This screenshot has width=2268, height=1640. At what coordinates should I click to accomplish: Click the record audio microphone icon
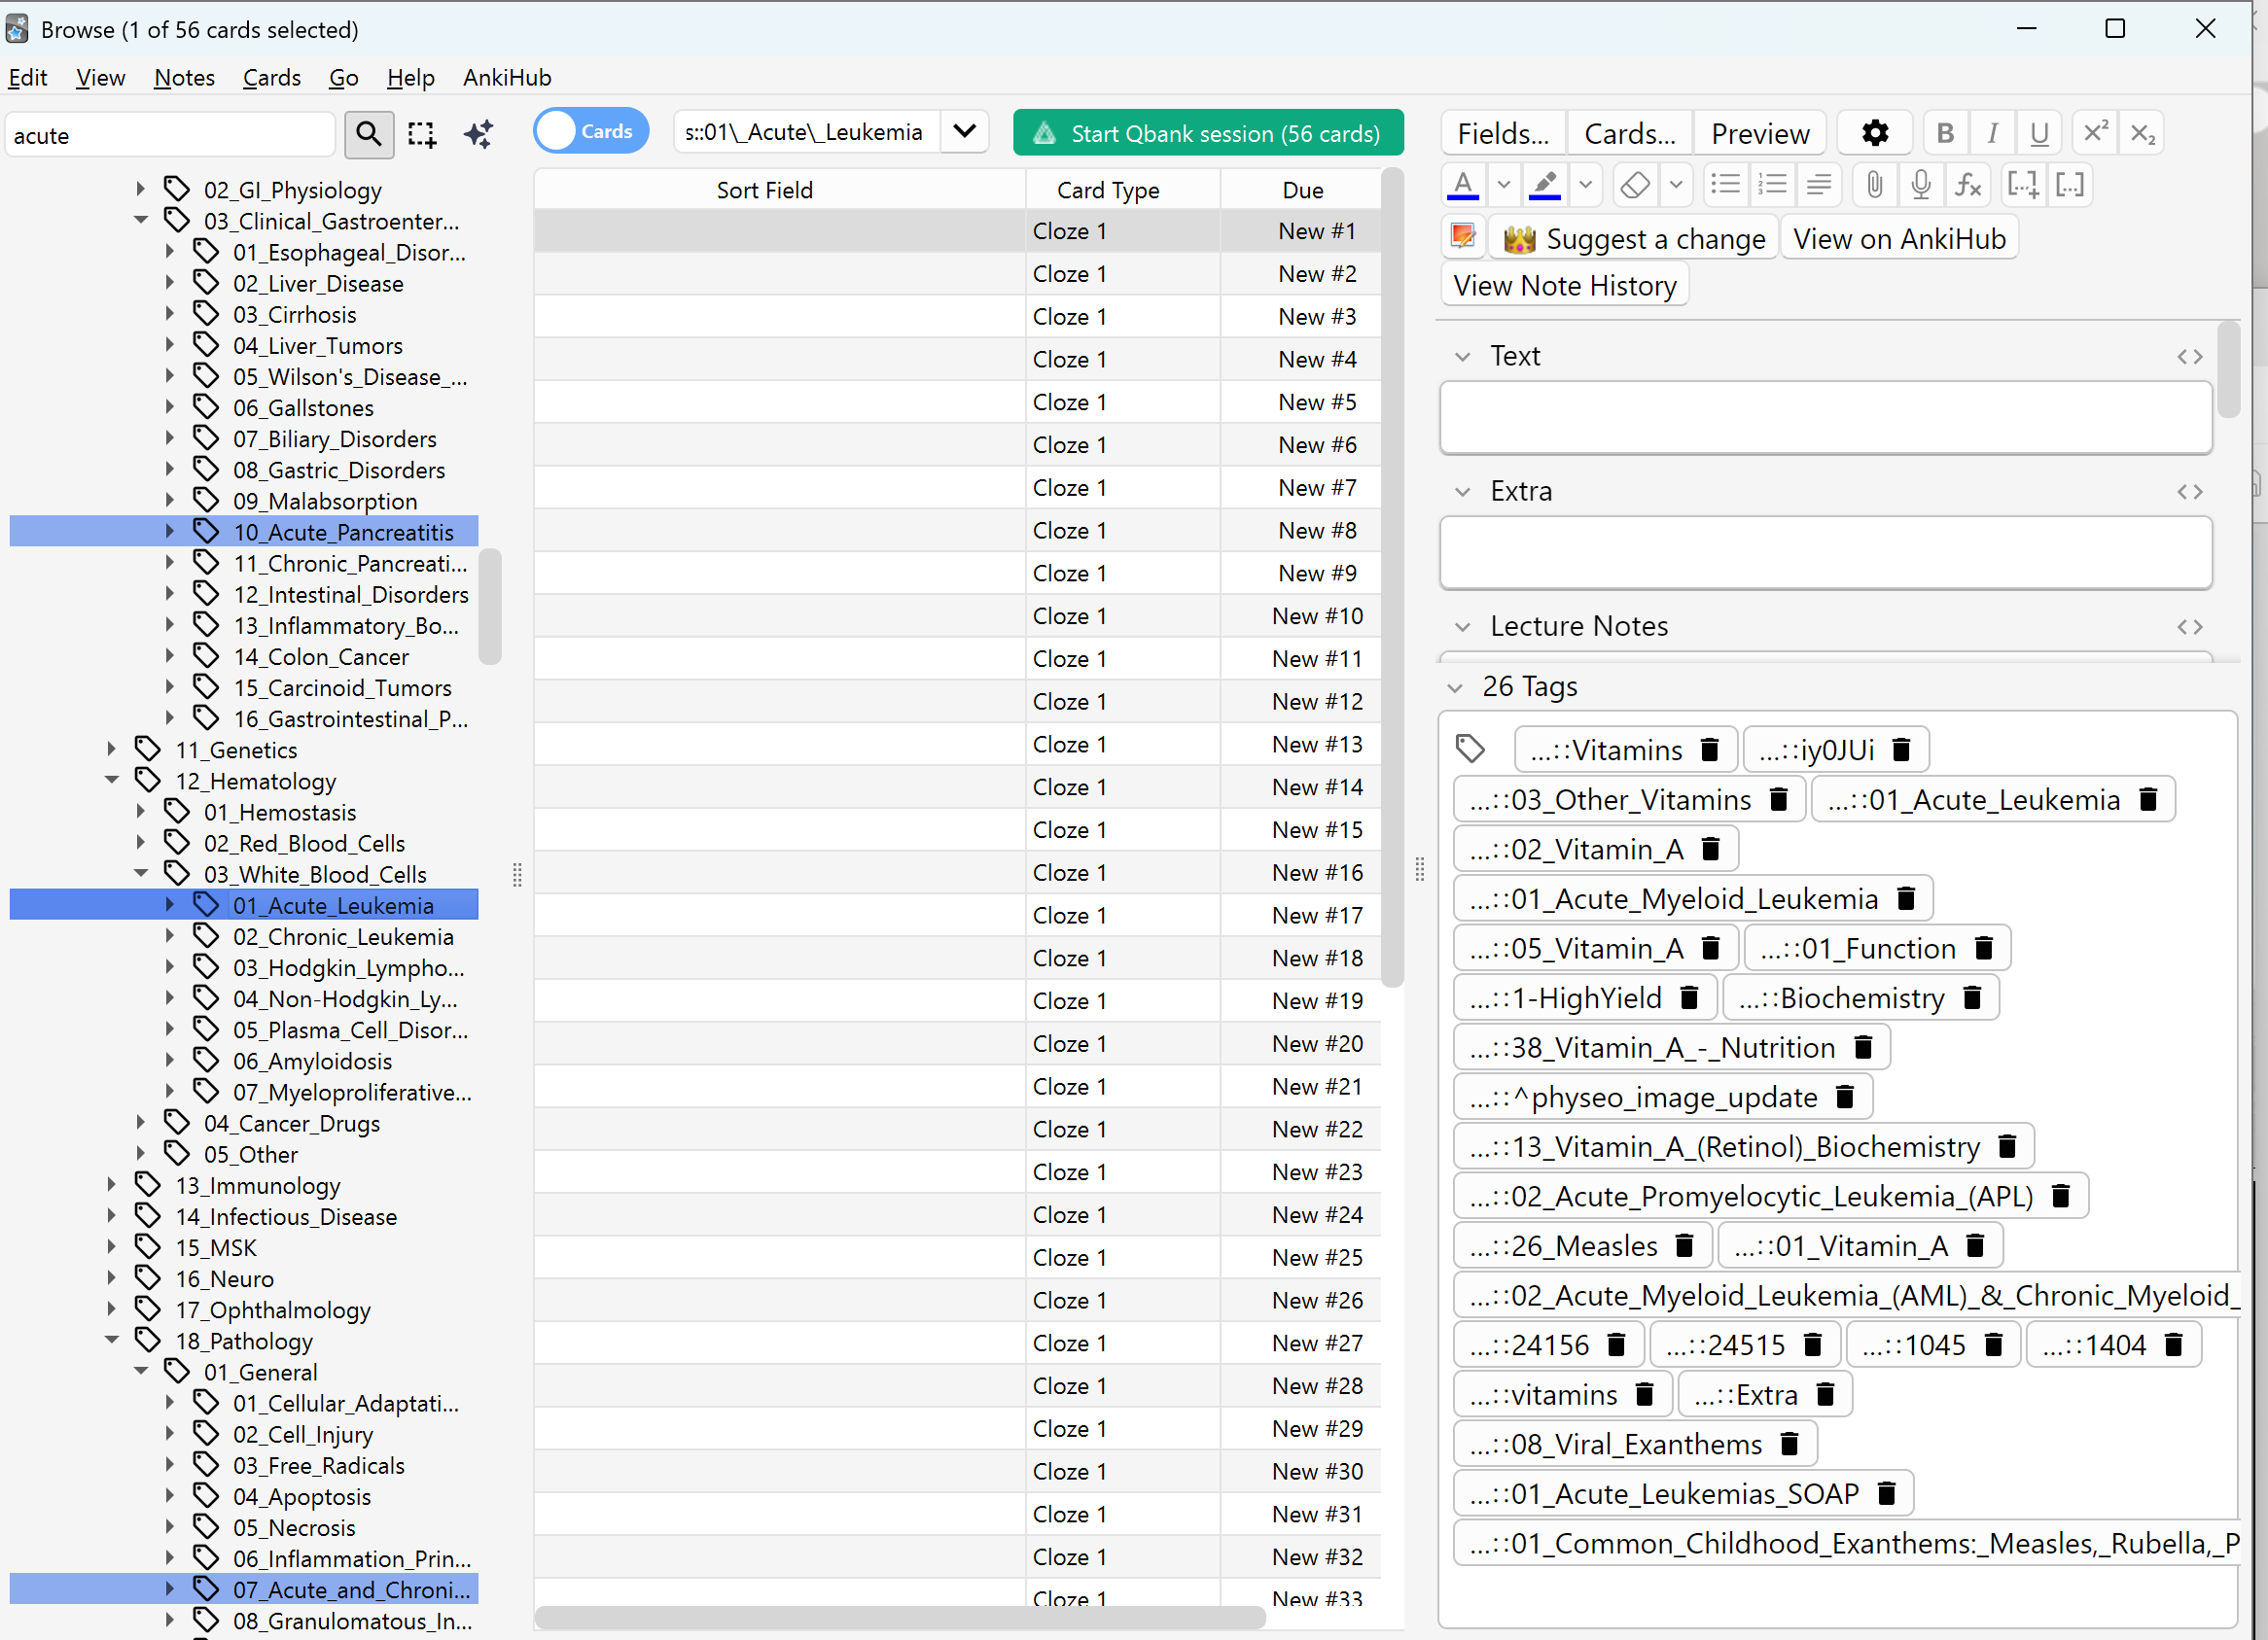coord(1920,185)
